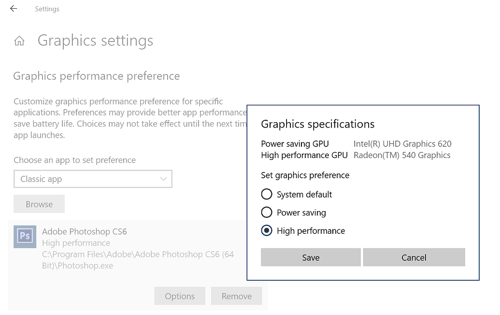Select the Power saving radio button
Viewport: 500px width, 315px height.
point(266,212)
